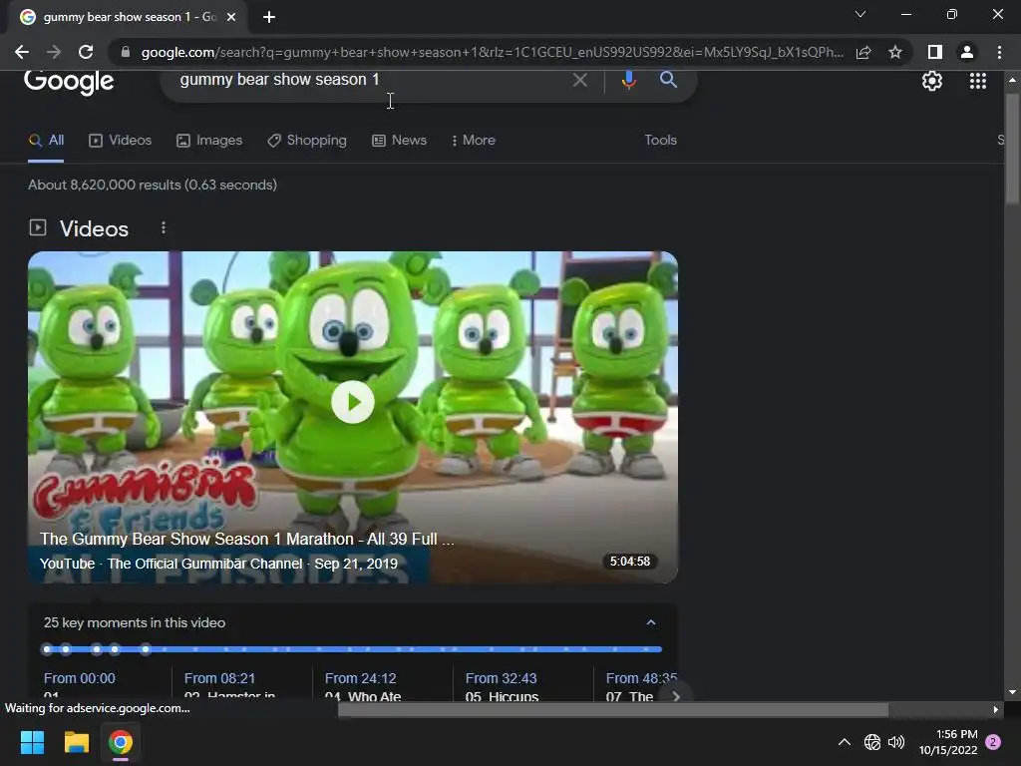
Task: Switch to the News tab
Action: (x=399, y=140)
